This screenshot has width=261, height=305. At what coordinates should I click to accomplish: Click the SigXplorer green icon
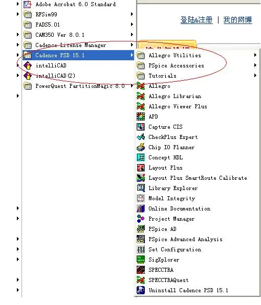141,260
